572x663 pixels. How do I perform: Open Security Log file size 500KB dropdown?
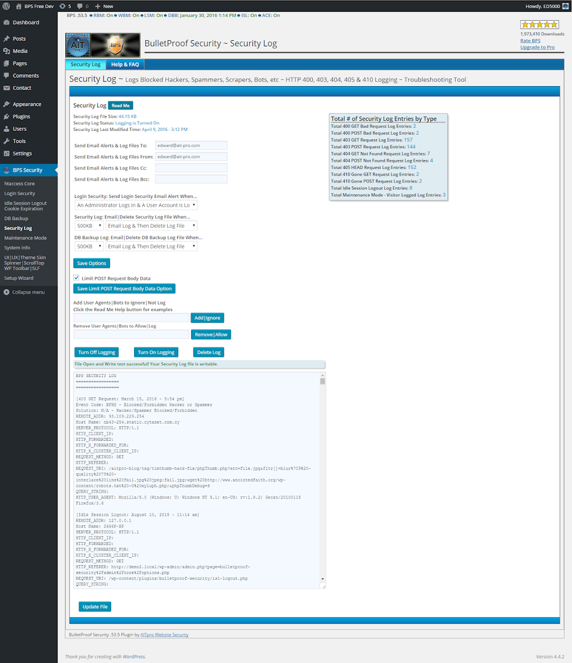(x=89, y=226)
